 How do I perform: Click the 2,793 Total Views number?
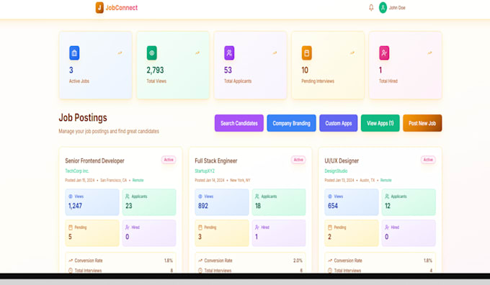(x=156, y=70)
